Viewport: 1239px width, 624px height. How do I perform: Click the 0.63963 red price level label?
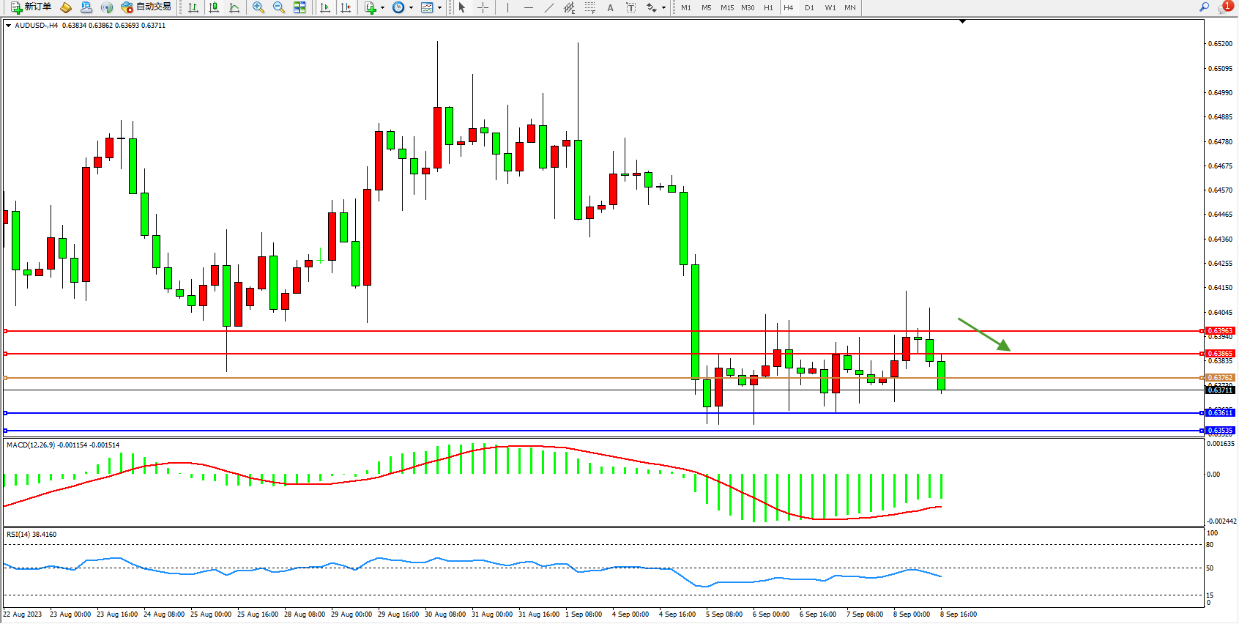1220,331
